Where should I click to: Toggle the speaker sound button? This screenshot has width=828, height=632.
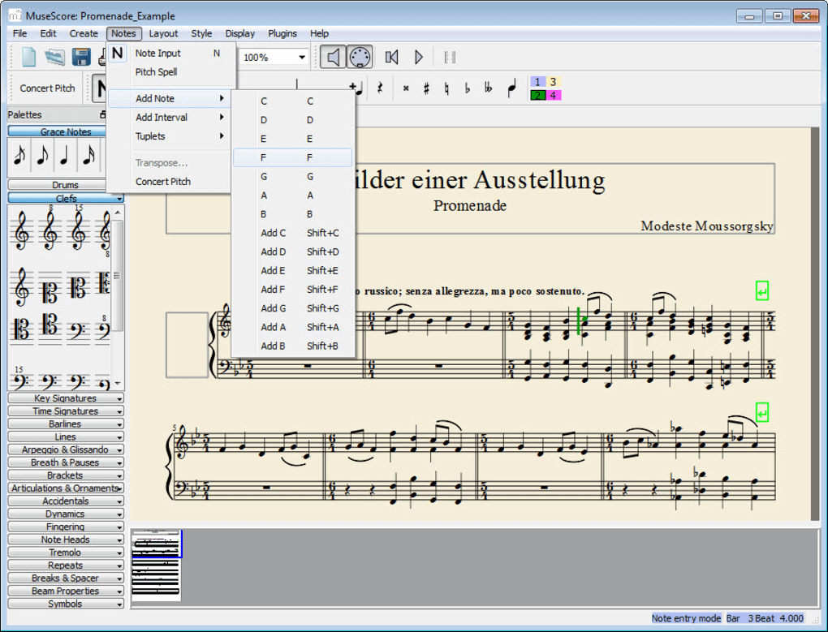click(x=332, y=57)
